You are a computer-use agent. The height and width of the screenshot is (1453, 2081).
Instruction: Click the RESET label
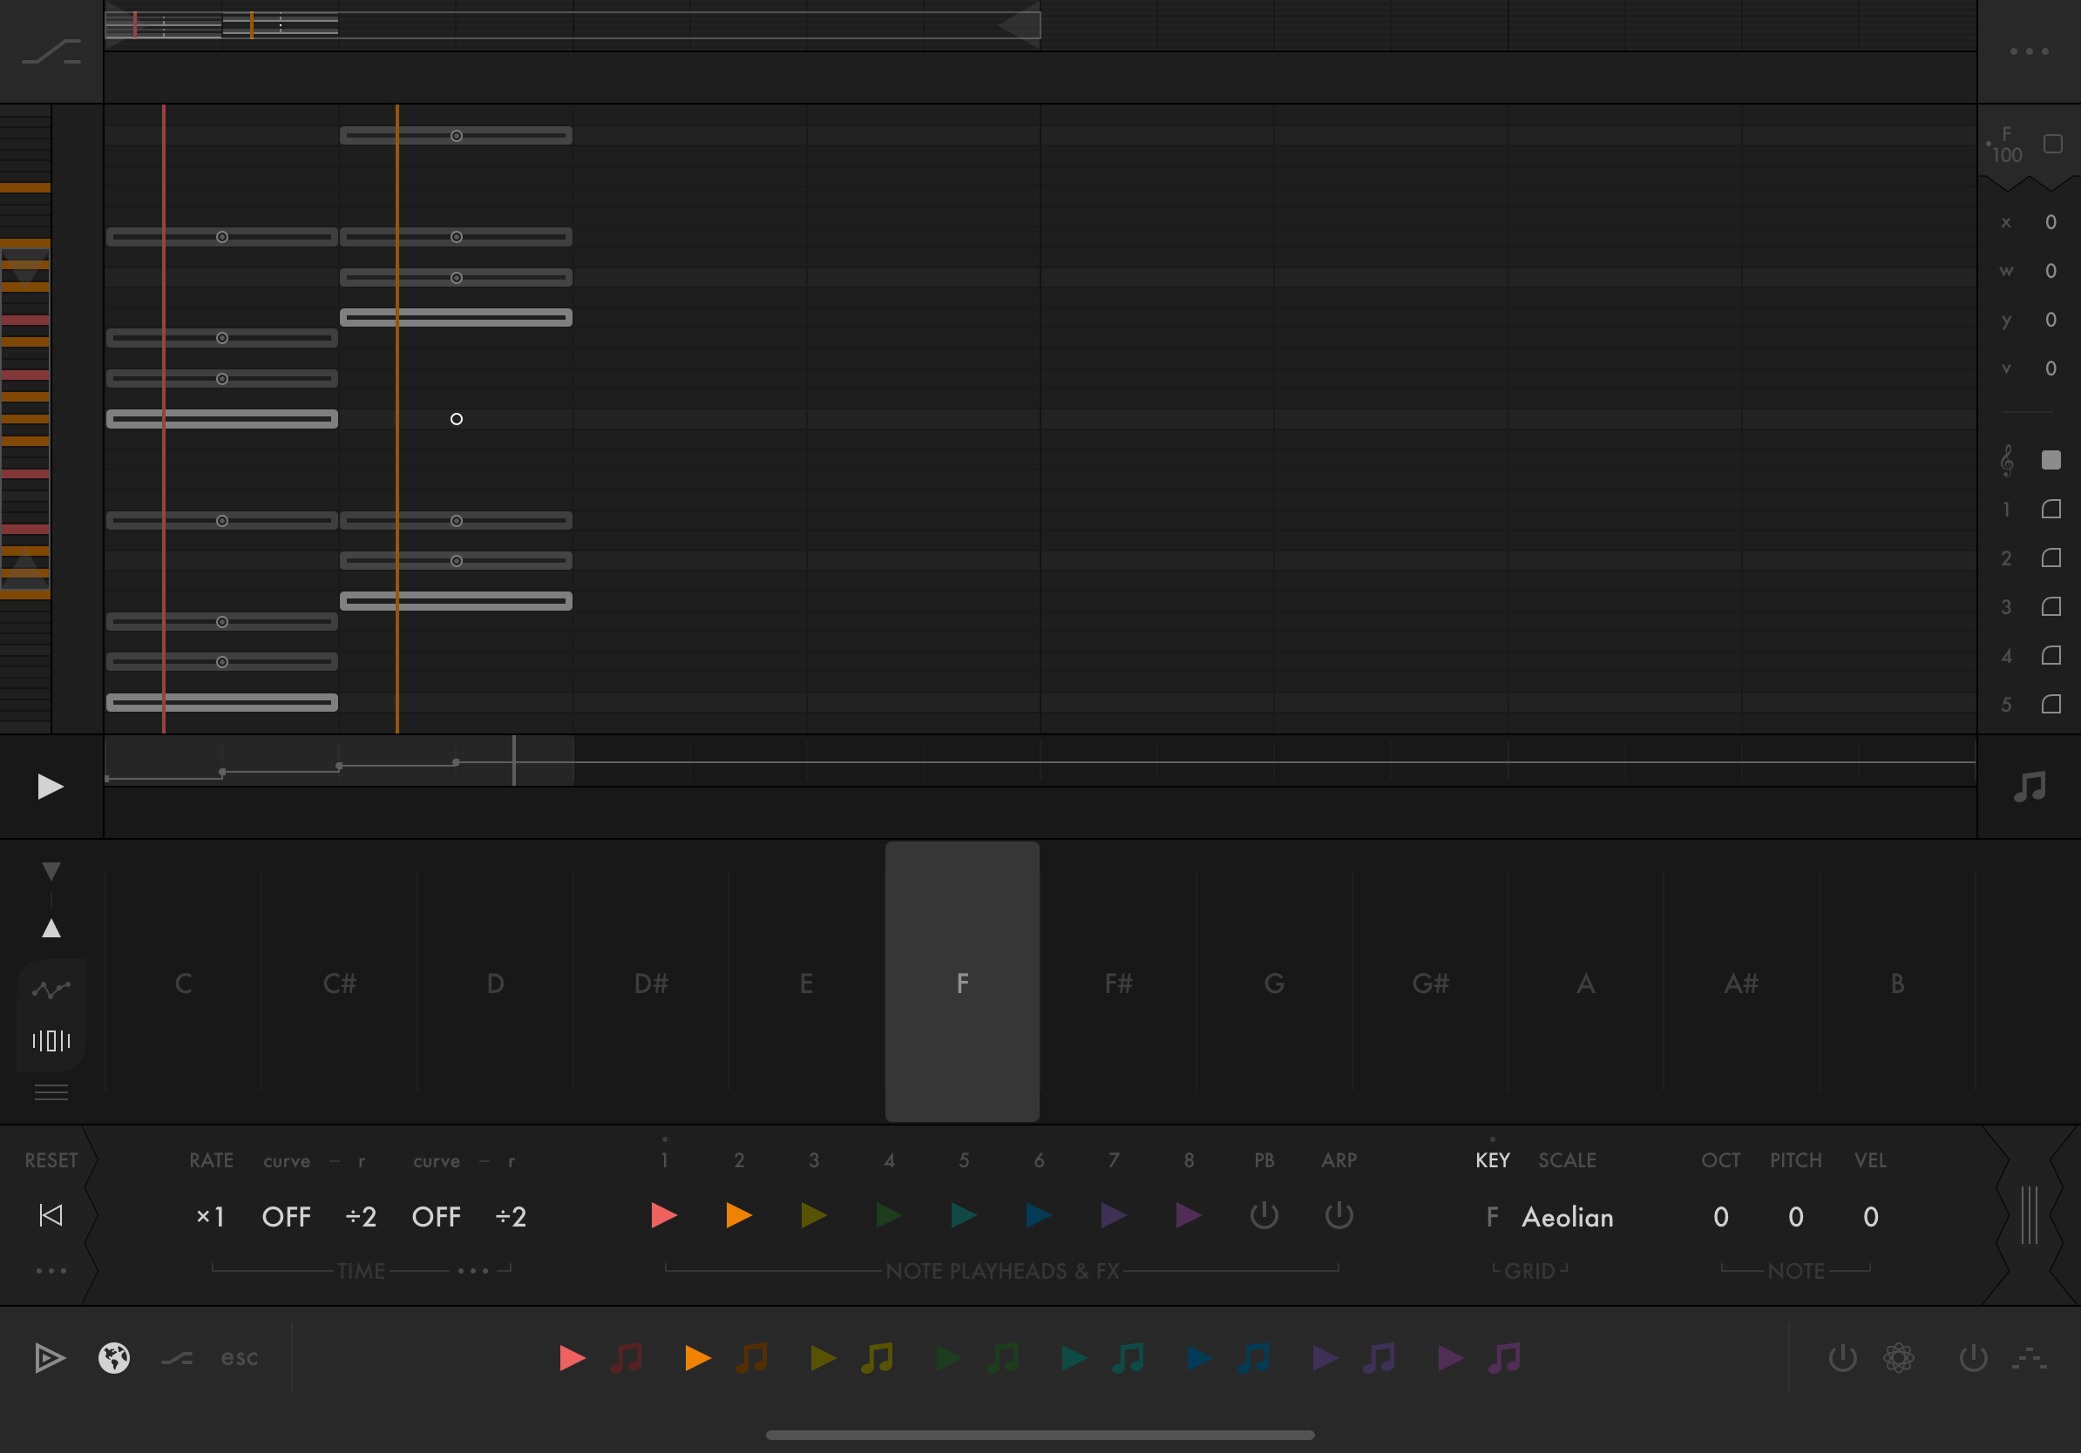coord(51,1160)
